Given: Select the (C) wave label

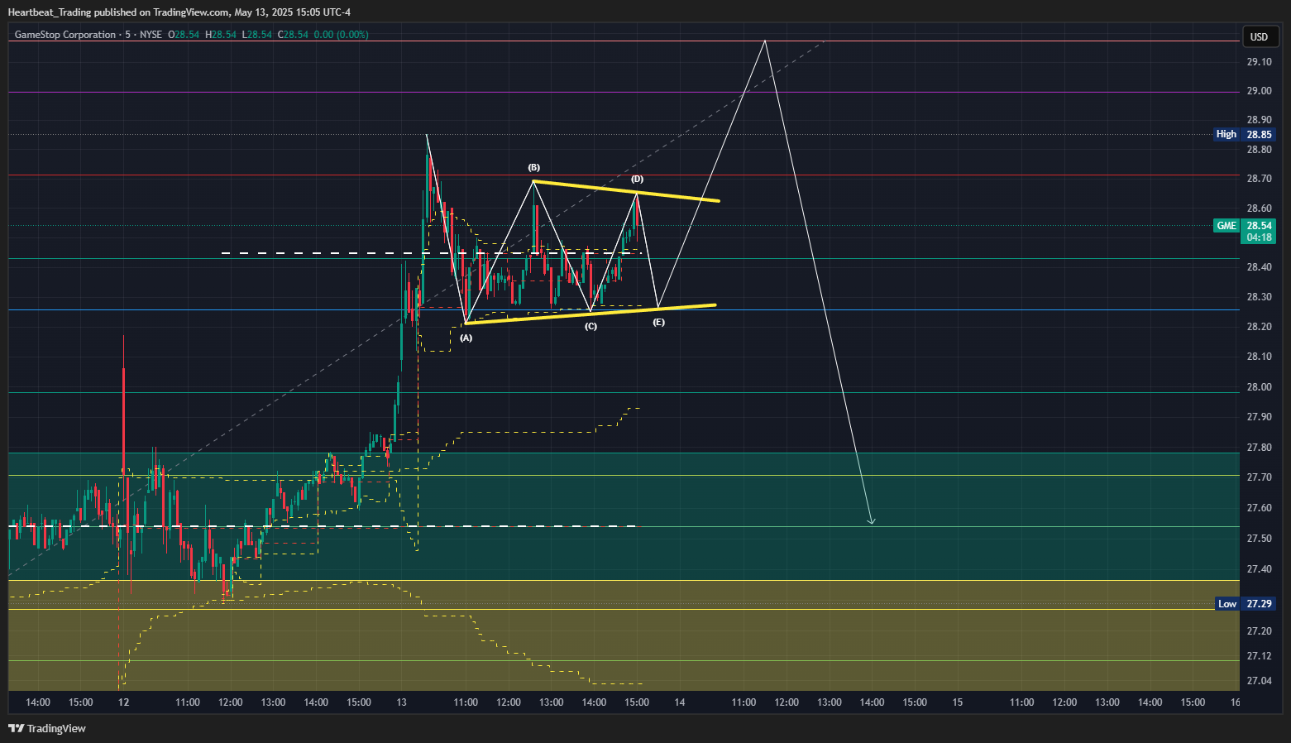Looking at the screenshot, I should point(591,326).
